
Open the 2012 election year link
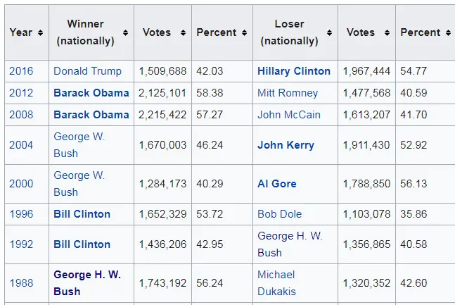(20, 93)
